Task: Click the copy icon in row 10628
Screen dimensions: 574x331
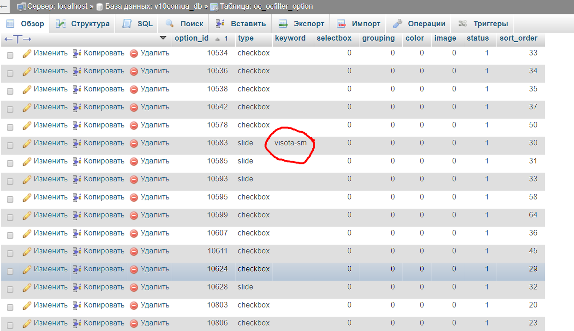Action: click(77, 287)
